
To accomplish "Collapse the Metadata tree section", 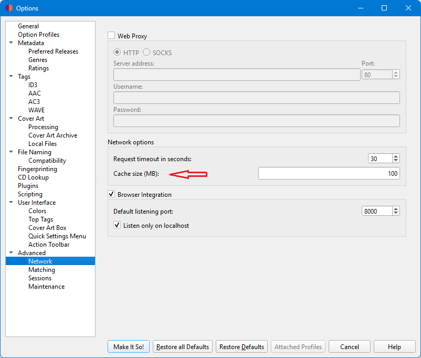I will pos(11,43).
